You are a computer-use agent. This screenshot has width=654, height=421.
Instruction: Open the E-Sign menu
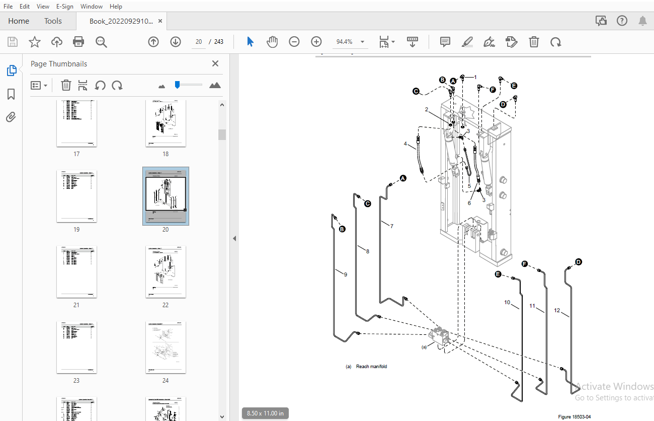pos(65,6)
